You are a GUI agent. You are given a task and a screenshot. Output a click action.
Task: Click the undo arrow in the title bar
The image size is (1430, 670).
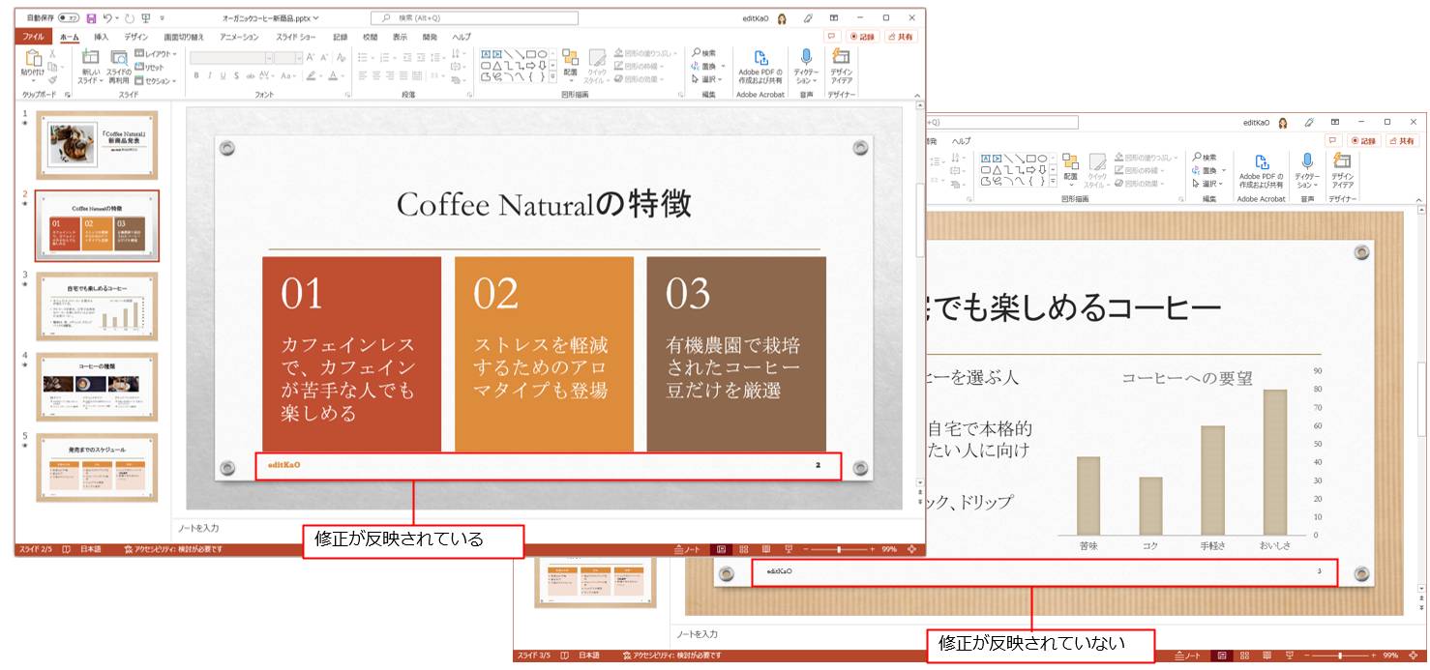pos(105,17)
